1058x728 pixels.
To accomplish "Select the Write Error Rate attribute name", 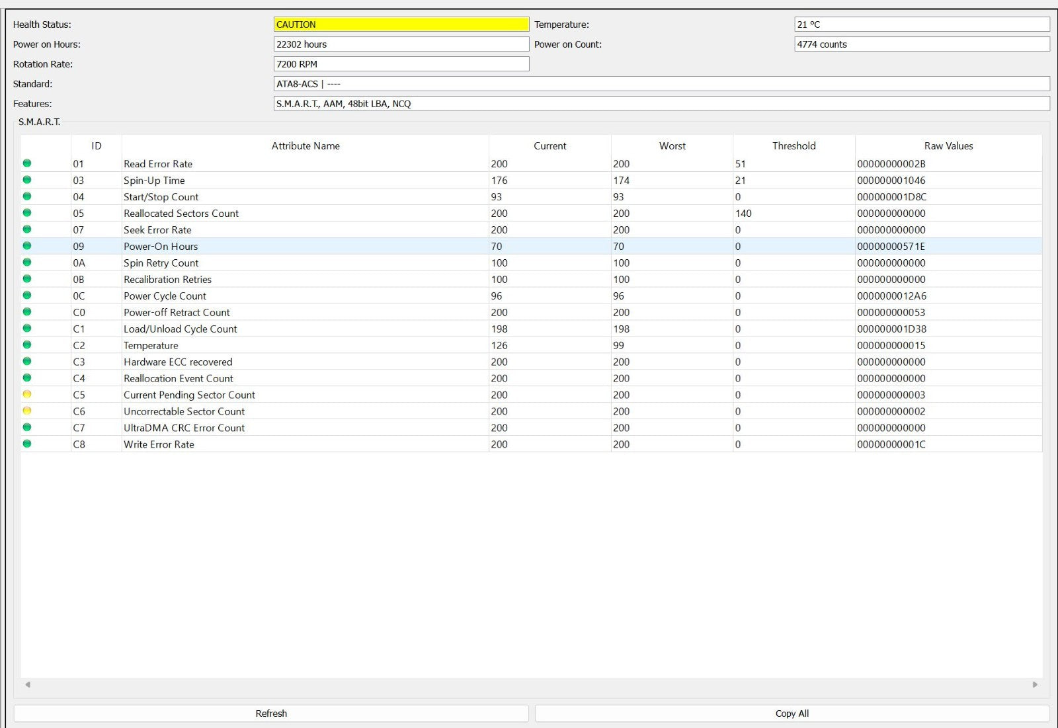I will click(x=159, y=445).
